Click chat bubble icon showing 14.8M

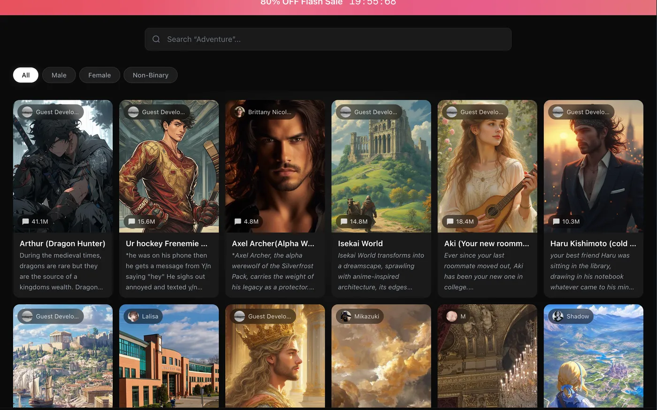coord(344,222)
